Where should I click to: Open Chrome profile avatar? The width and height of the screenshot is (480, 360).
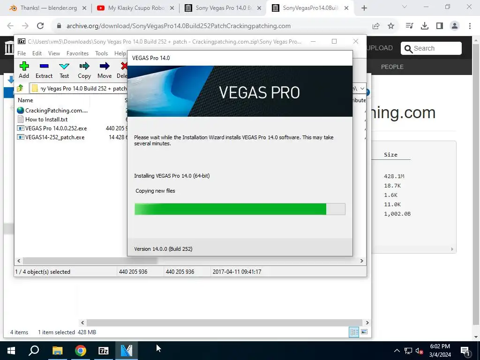click(455, 26)
